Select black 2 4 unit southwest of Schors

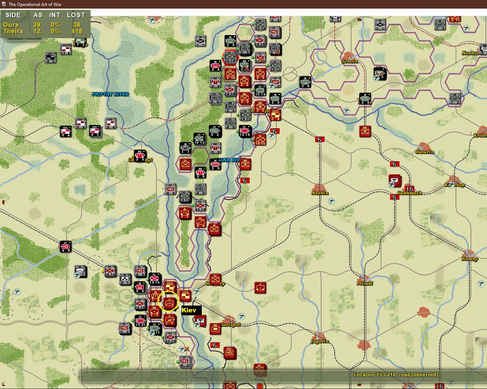(305, 82)
